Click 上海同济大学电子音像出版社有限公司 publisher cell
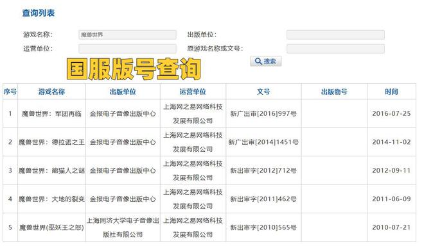424x246 pixels. pos(123,227)
